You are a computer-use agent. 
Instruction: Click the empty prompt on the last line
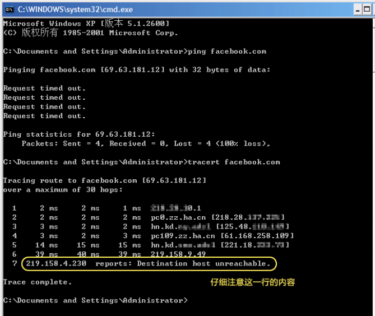pyautogui.click(x=95, y=300)
